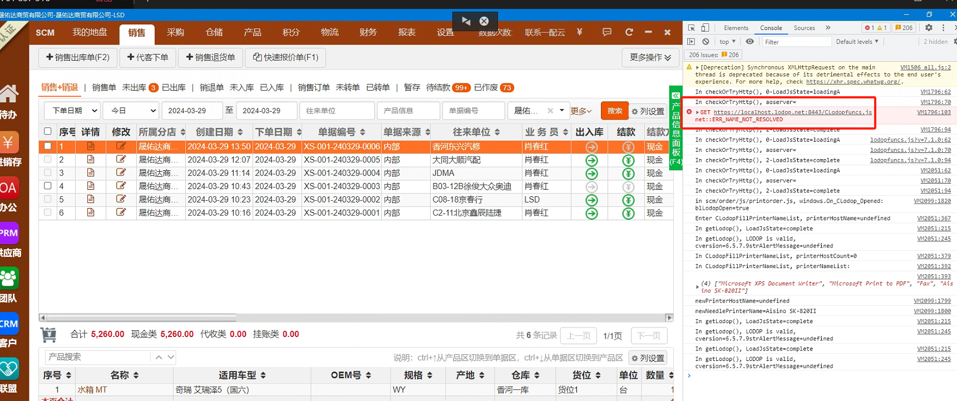Check the checkbox for row 4
Viewport: 957px width, 401px height.
pos(48,186)
